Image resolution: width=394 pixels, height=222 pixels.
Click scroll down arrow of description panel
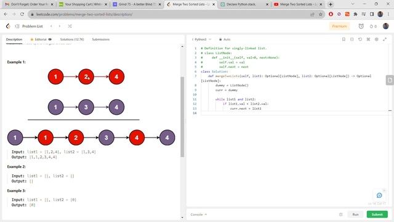[182, 218]
